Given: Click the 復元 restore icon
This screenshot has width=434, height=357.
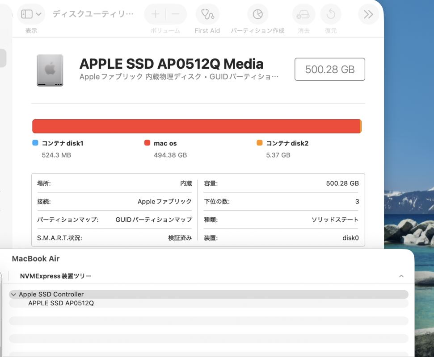Looking at the screenshot, I should coord(331,14).
